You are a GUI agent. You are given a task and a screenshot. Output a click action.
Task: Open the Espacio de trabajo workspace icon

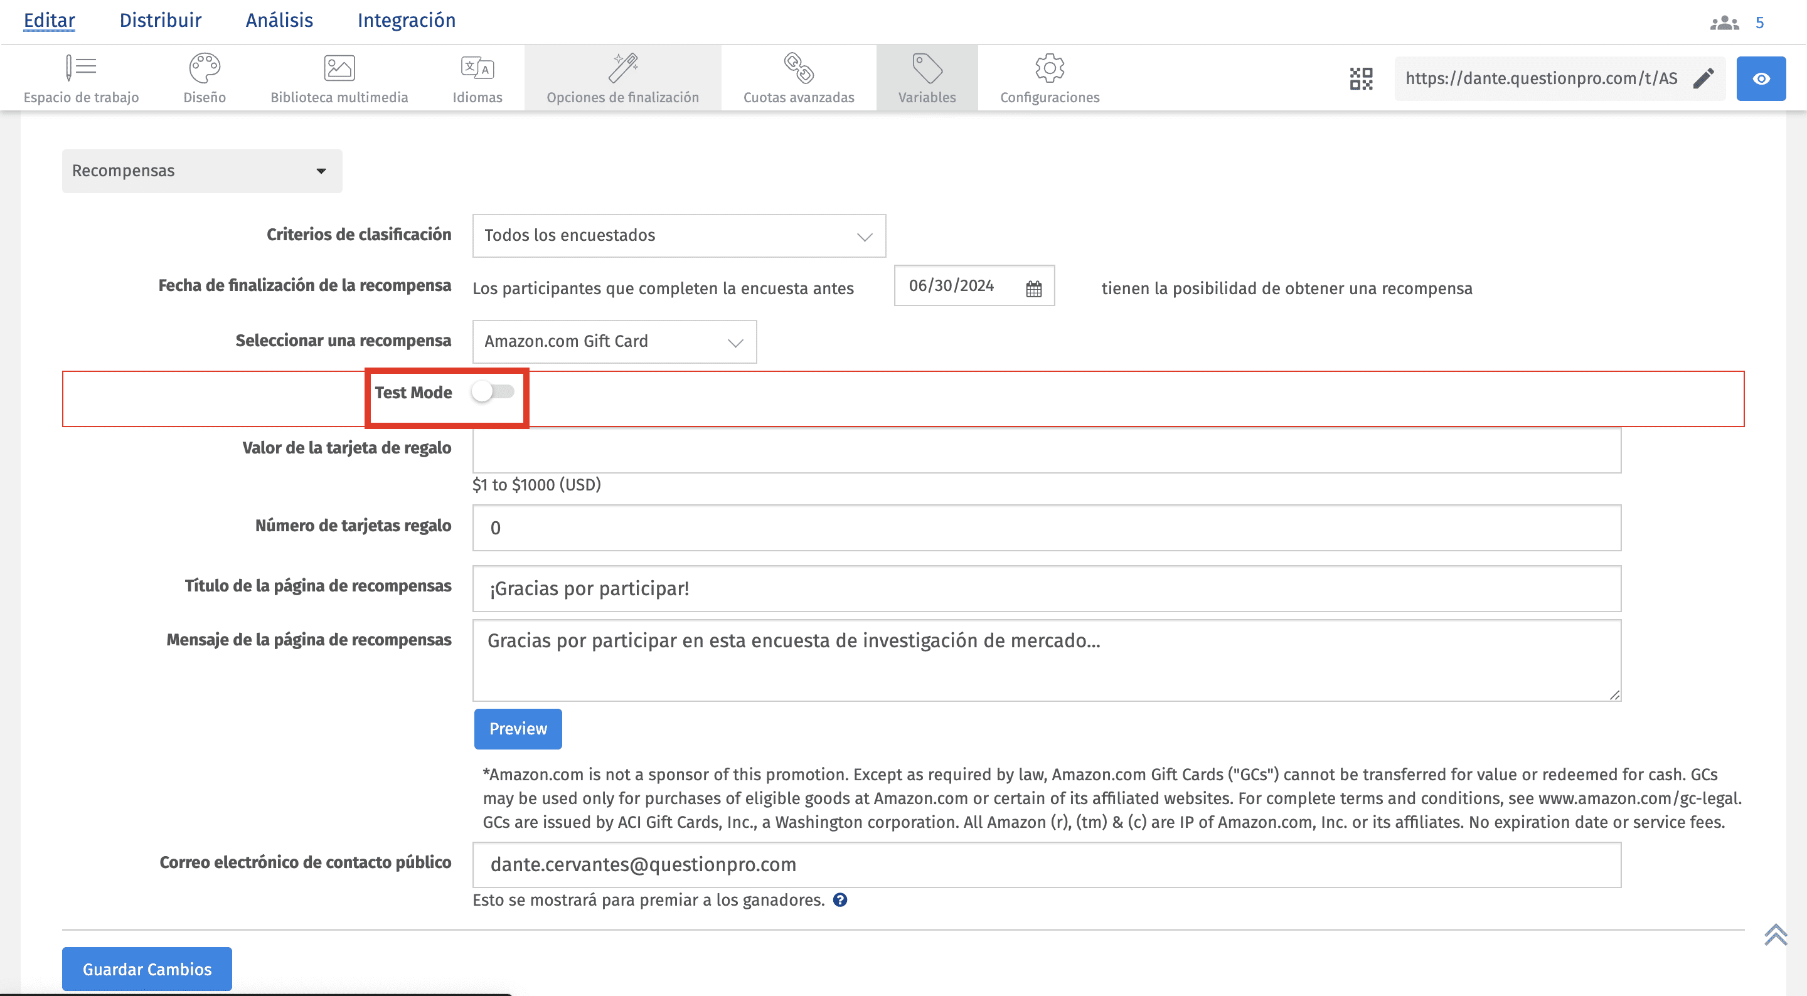(81, 68)
